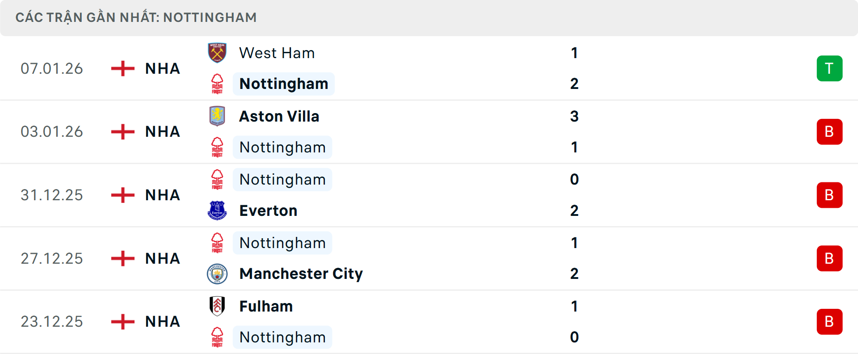Click the Fulham club crest
The height and width of the screenshot is (354, 858).
click(x=217, y=306)
